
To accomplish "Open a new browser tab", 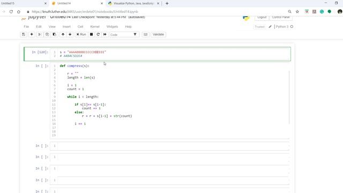I will click(x=167, y=4).
